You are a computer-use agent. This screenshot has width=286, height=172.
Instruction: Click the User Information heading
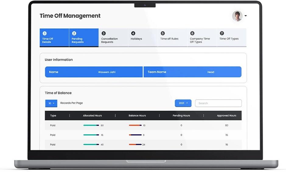point(59,59)
